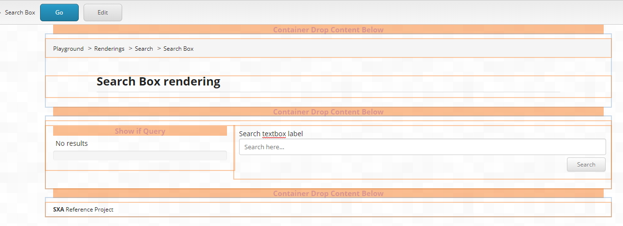Go to the Search breadcrumb link
This screenshot has width=623, height=226.
click(144, 49)
